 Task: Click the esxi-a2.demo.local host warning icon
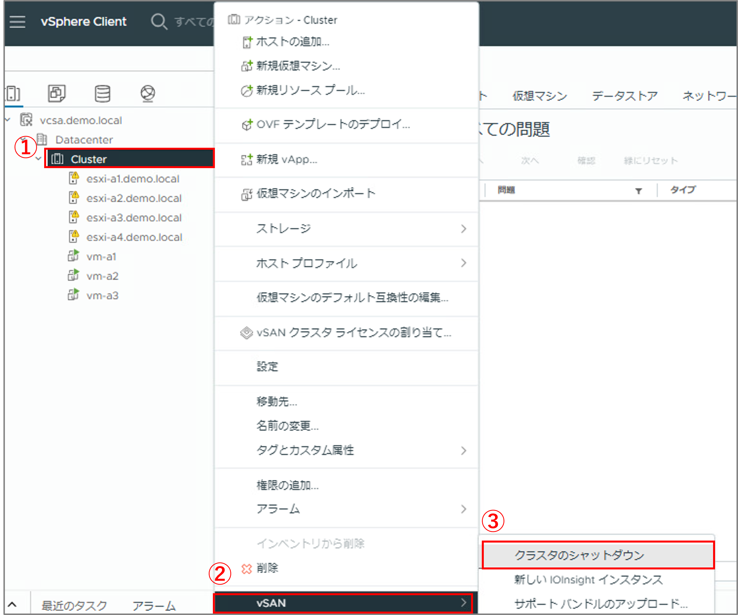point(73,198)
